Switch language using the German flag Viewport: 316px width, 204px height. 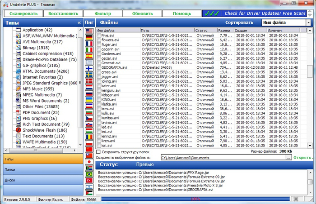click(89, 37)
